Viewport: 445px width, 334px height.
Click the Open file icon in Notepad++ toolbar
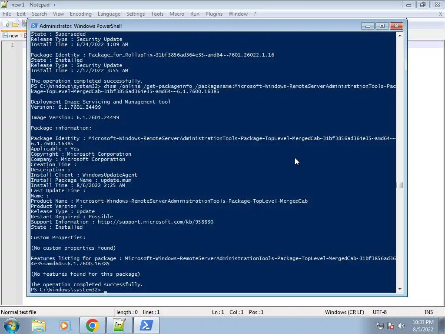click(x=16, y=23)
